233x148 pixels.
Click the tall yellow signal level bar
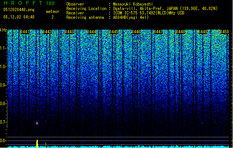point(37,144)
